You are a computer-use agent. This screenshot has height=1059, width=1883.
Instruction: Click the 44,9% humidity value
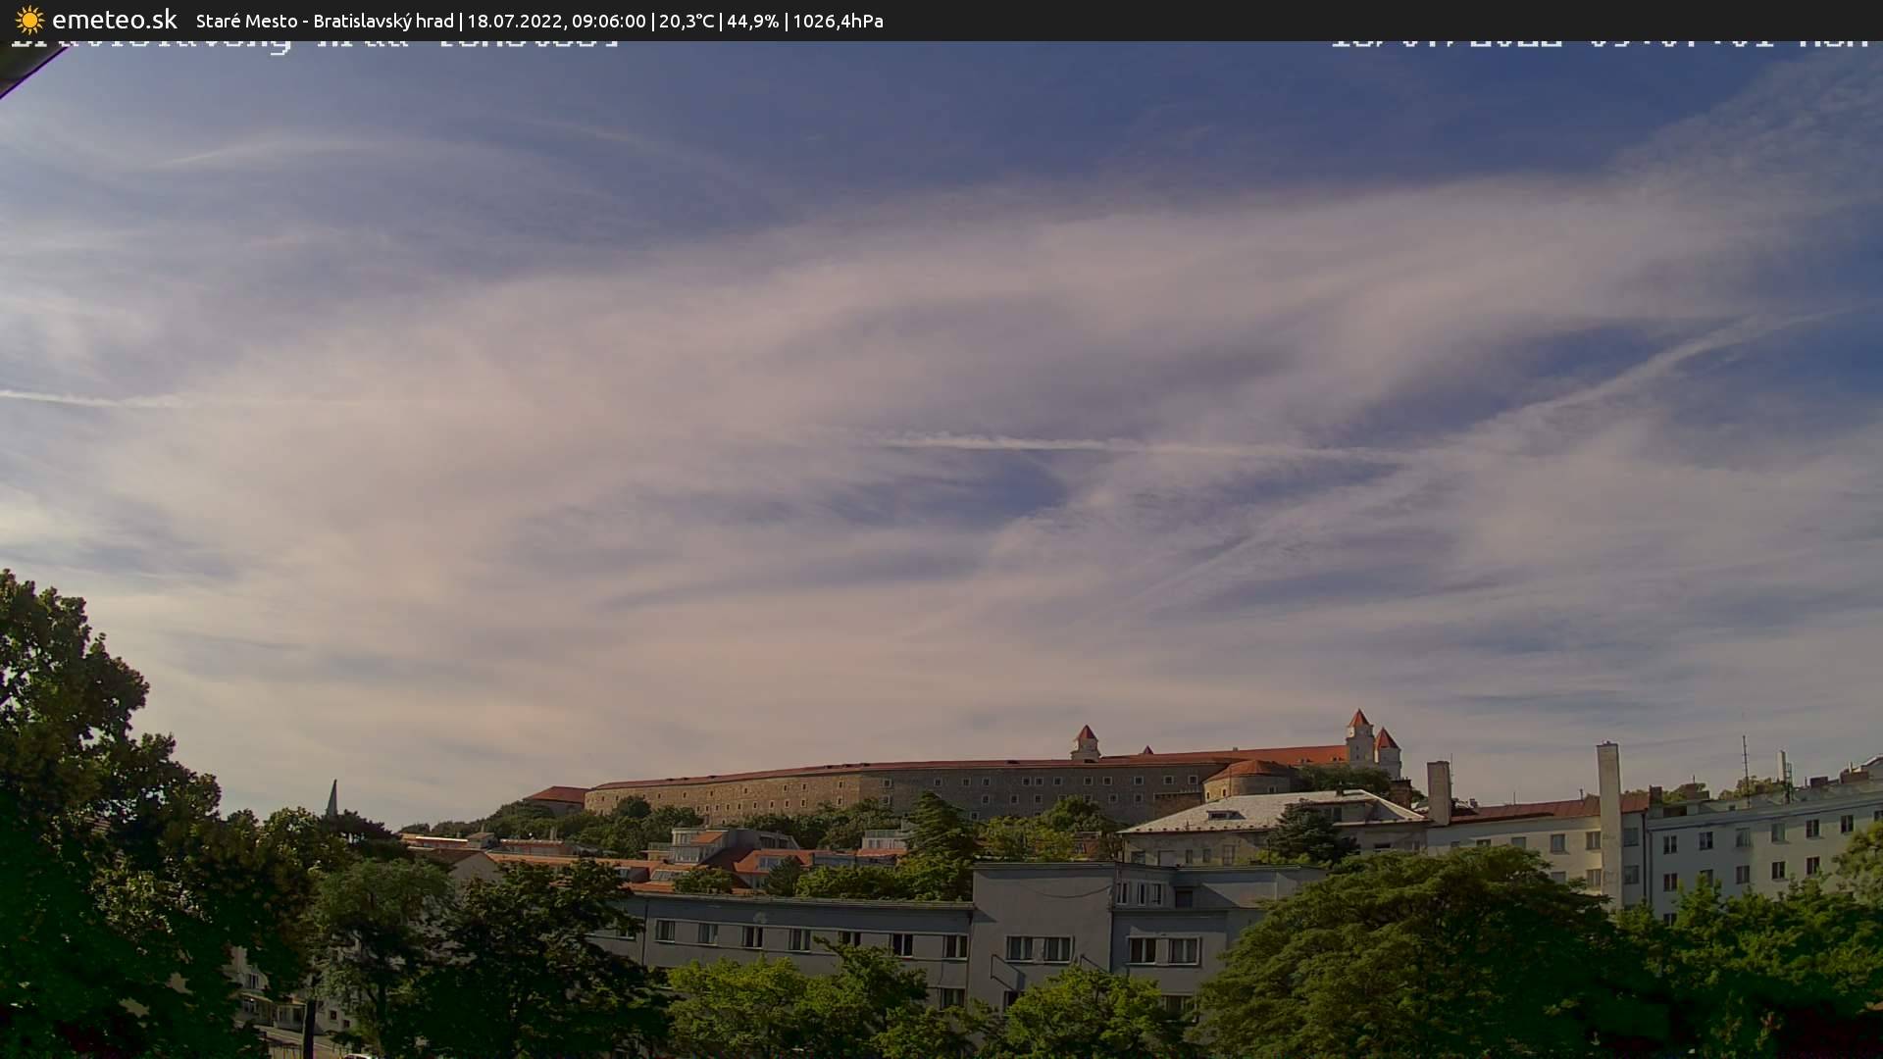[753, 21]
